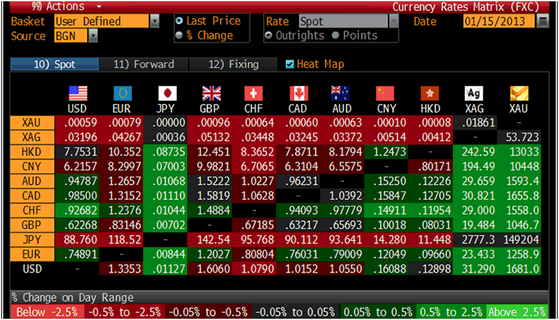Image resolution: width=559 pixels, height=320 pixels.
Task: Select the % Change radio button
Action: click(180, 36)
